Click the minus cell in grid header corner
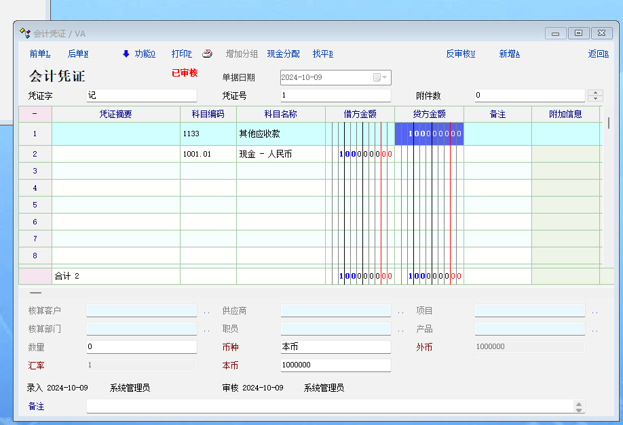623x425 pixels. click(x=35, y=114)
